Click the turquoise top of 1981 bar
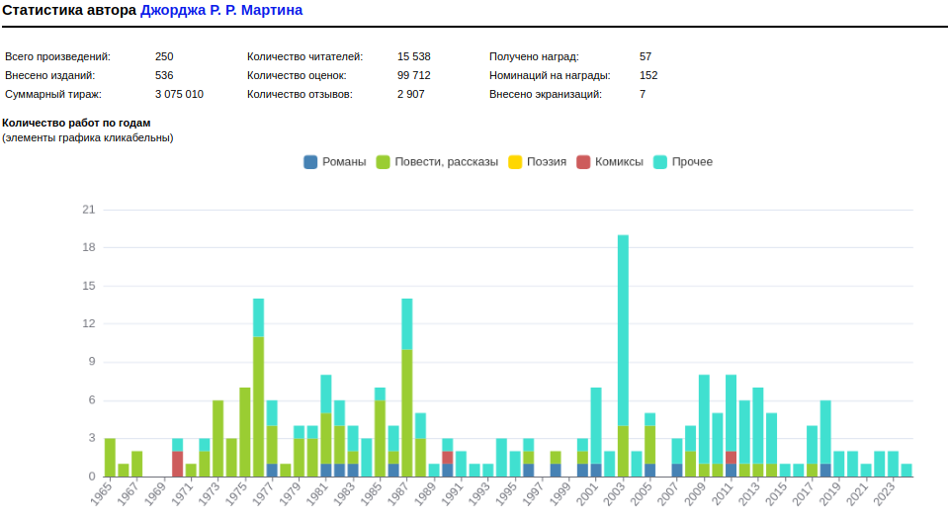The image size is (948, 522). pos(326,393)
